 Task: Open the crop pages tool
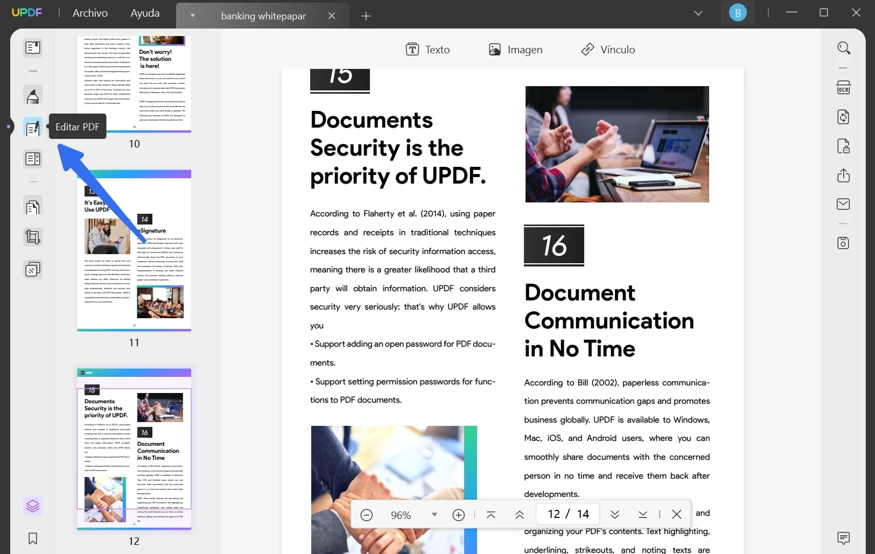[33, 237]
